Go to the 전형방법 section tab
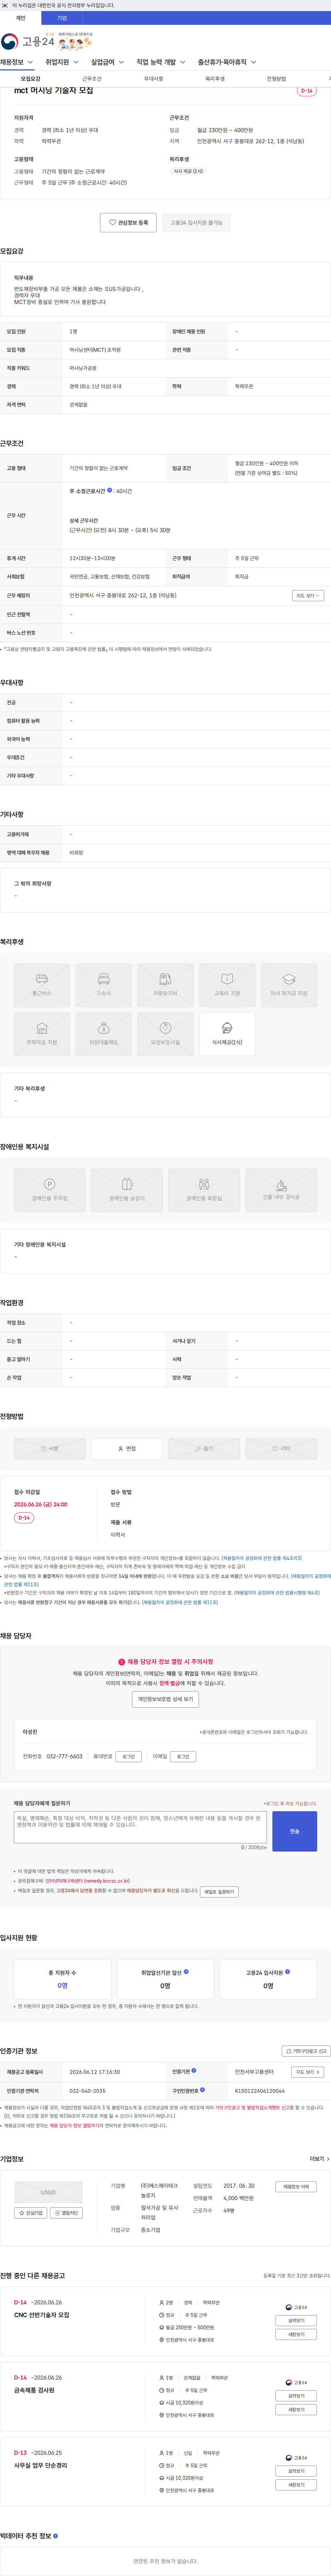This screenshot has width=331, height=2576. click(276, 79)
